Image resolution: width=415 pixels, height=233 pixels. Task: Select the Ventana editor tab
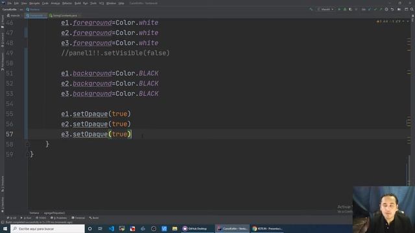tap(36, 16)
